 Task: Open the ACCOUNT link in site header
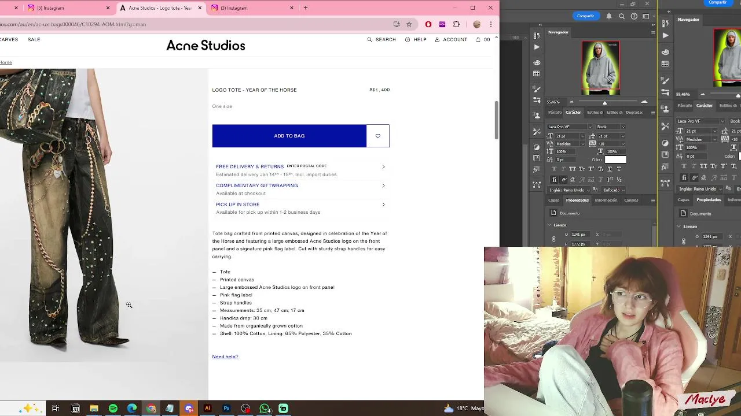pos(451,40)
